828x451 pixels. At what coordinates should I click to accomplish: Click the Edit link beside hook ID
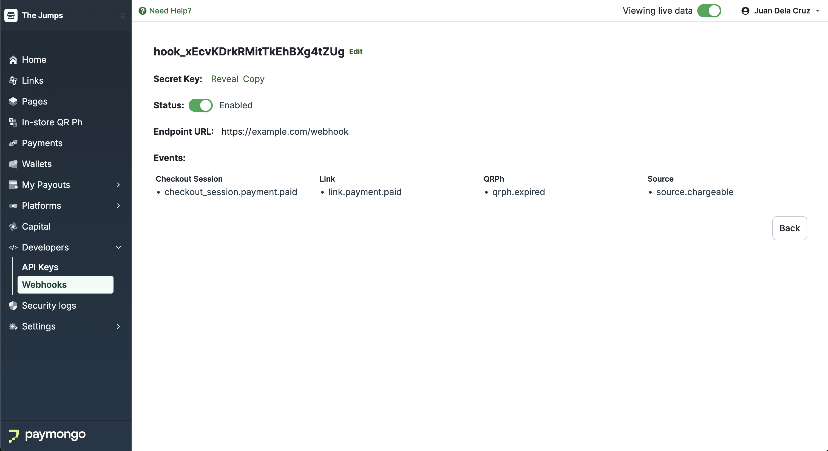[356, 52]
